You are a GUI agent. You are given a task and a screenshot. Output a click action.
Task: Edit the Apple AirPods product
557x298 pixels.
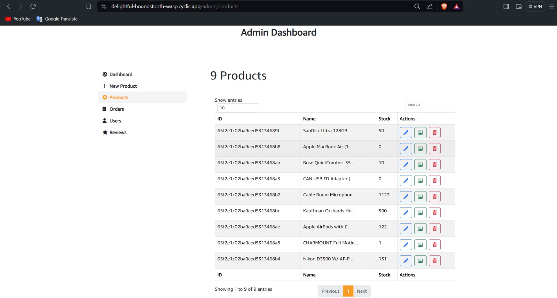tap(406, 229)
